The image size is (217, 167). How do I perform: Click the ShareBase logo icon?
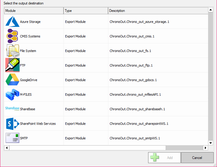pyautogui.click(x=12, y=109)
